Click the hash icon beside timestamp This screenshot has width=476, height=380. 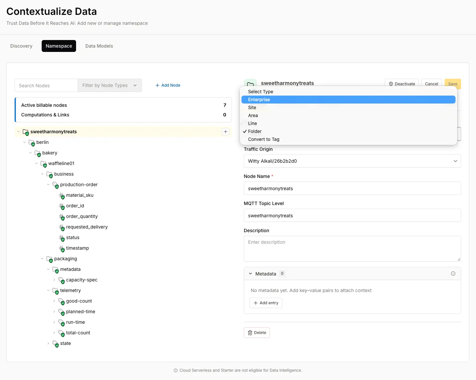pyautogui.click(x=61, y=248)
